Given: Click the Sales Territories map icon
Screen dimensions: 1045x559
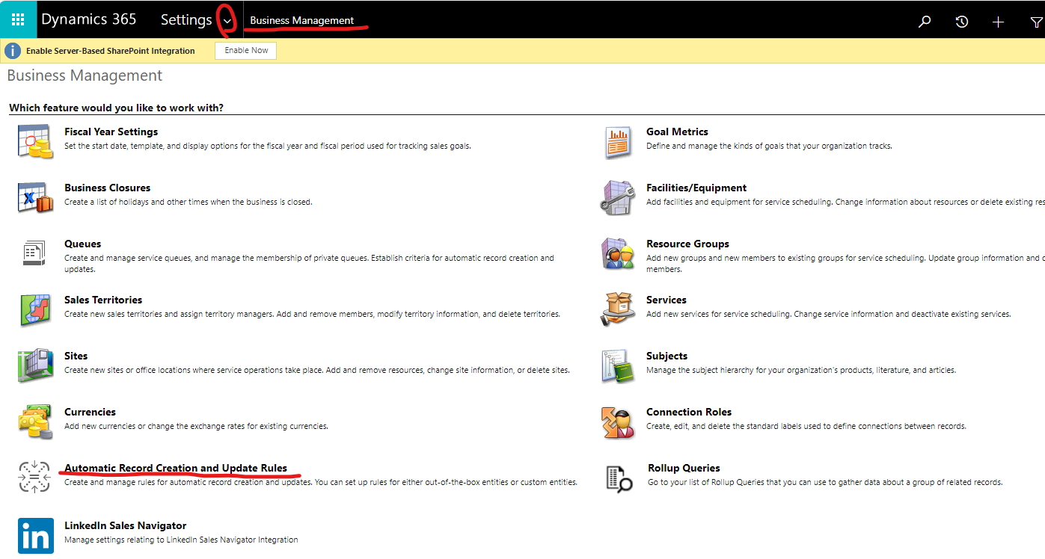Looking at the screenshot, I should pos(35,309).
